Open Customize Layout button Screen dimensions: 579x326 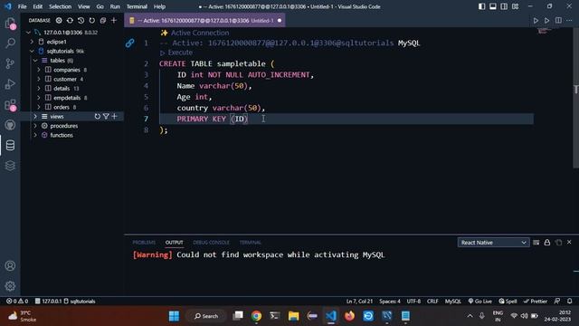coord(515,6)
